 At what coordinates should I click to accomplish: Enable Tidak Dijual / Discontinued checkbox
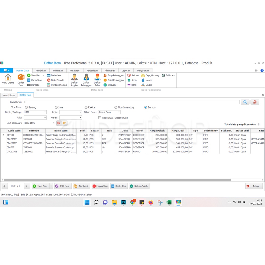pos(100,118)
